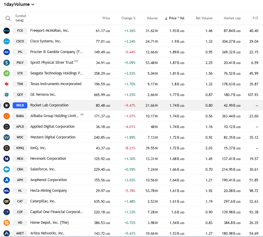
Task: Sort by the Rel Volume column header
Action: click(204, 18)
